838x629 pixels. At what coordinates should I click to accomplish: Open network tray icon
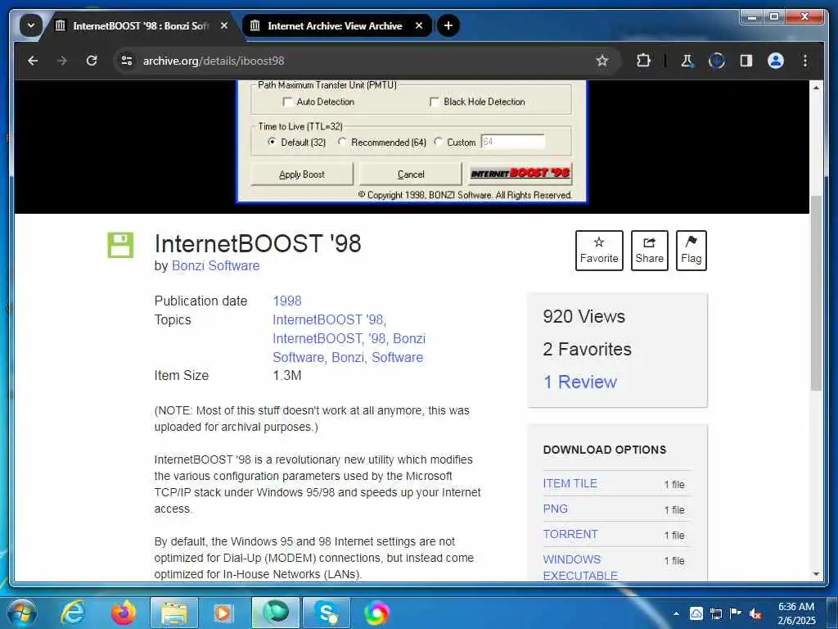(715, 613)
